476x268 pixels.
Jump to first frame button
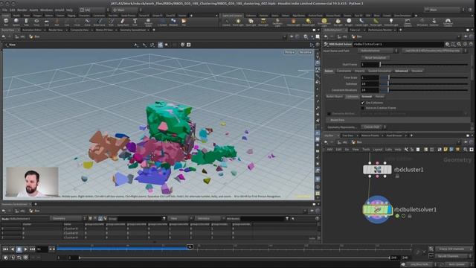pyautogui.click(x=5, y=249)
